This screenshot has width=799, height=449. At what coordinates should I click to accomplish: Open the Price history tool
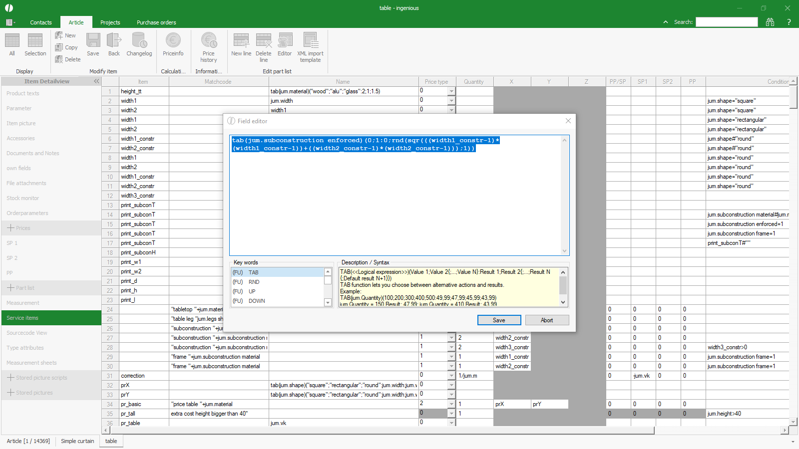pos(209,41)
